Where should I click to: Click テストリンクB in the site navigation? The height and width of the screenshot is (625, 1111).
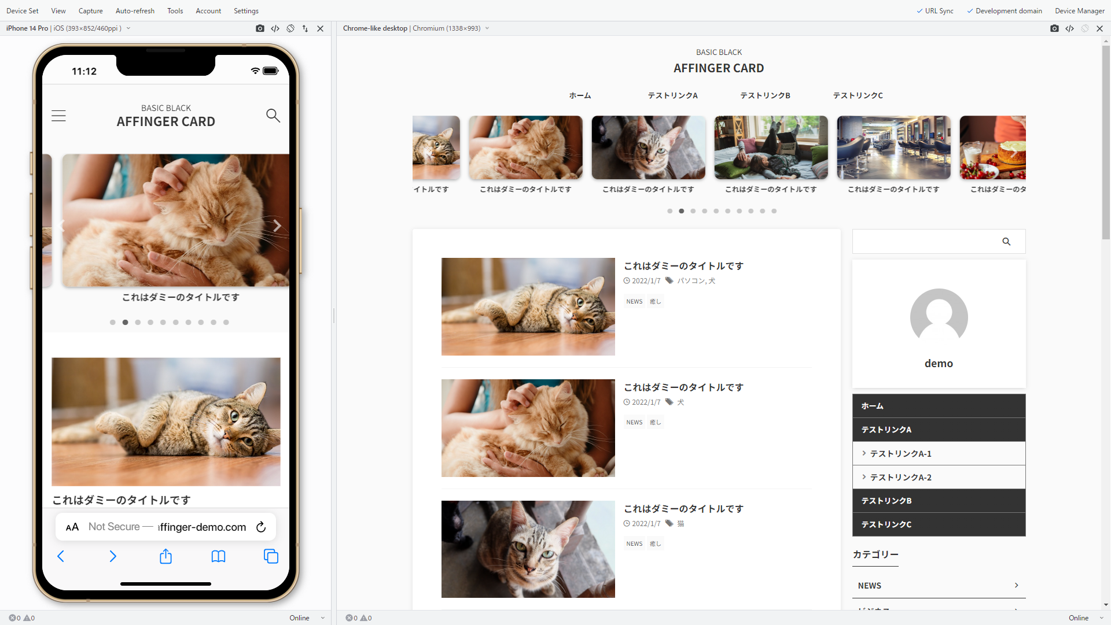click(765, 95)
